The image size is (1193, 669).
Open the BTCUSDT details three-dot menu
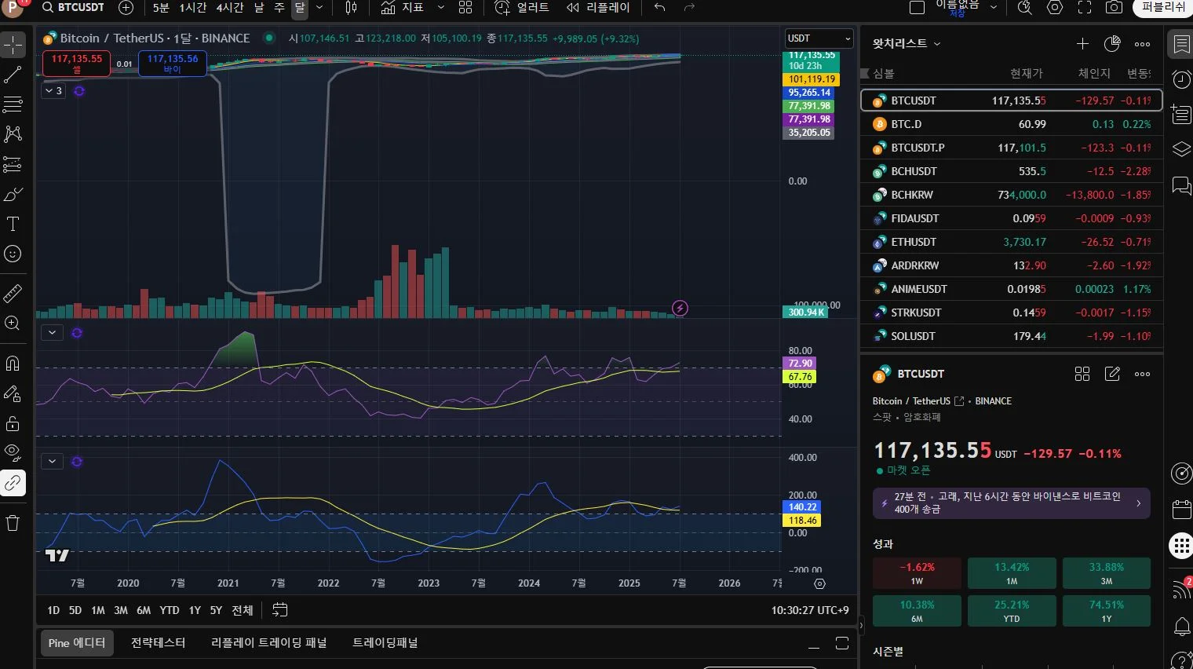point(1142,374)
